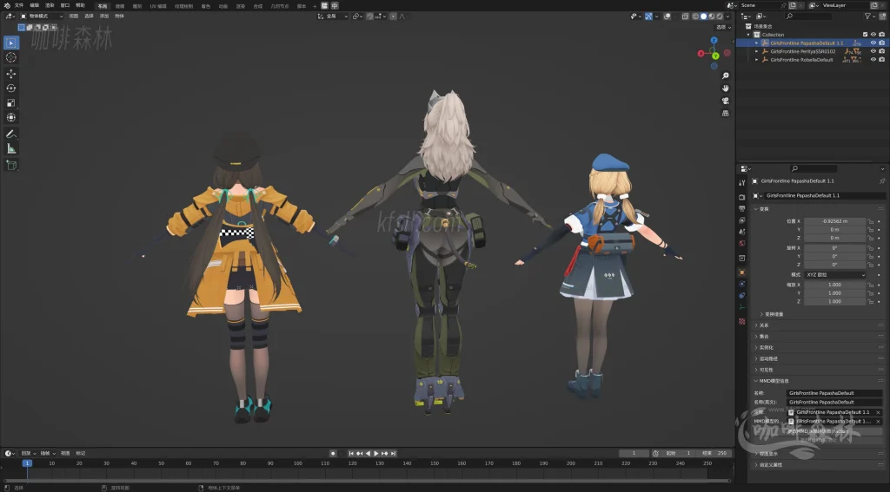This screenshot has width=890, height=492.
Task: Switch perspective/orthographic grid icon
Action: point(726,113)
